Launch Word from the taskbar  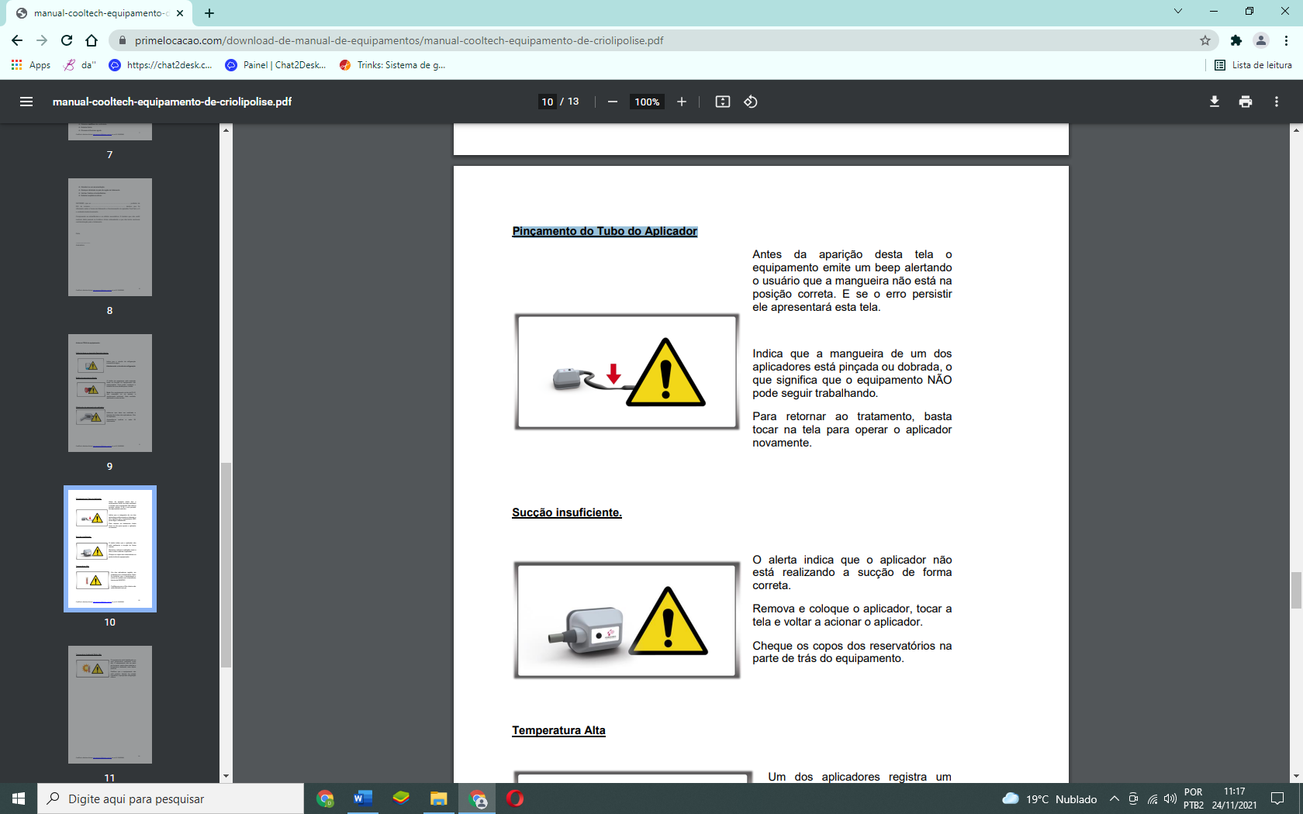[363, 798]
